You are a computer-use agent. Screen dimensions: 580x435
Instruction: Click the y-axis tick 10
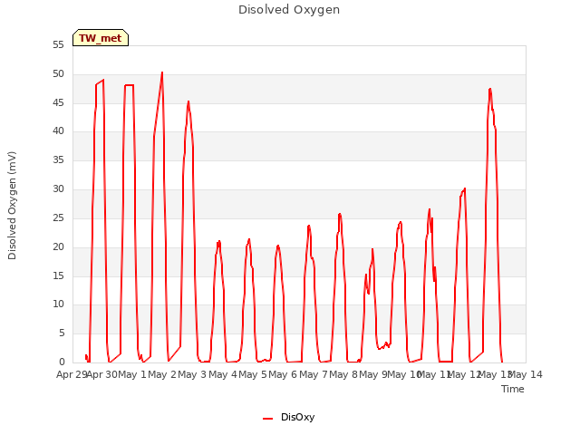[58, 304]
